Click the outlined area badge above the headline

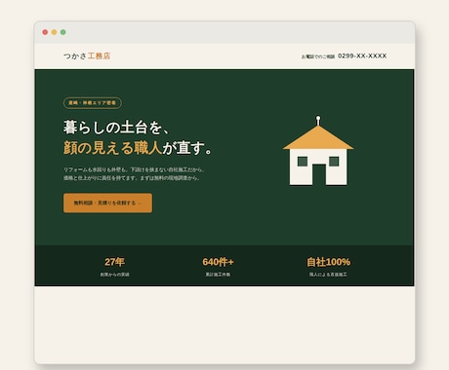click(93, 103)
